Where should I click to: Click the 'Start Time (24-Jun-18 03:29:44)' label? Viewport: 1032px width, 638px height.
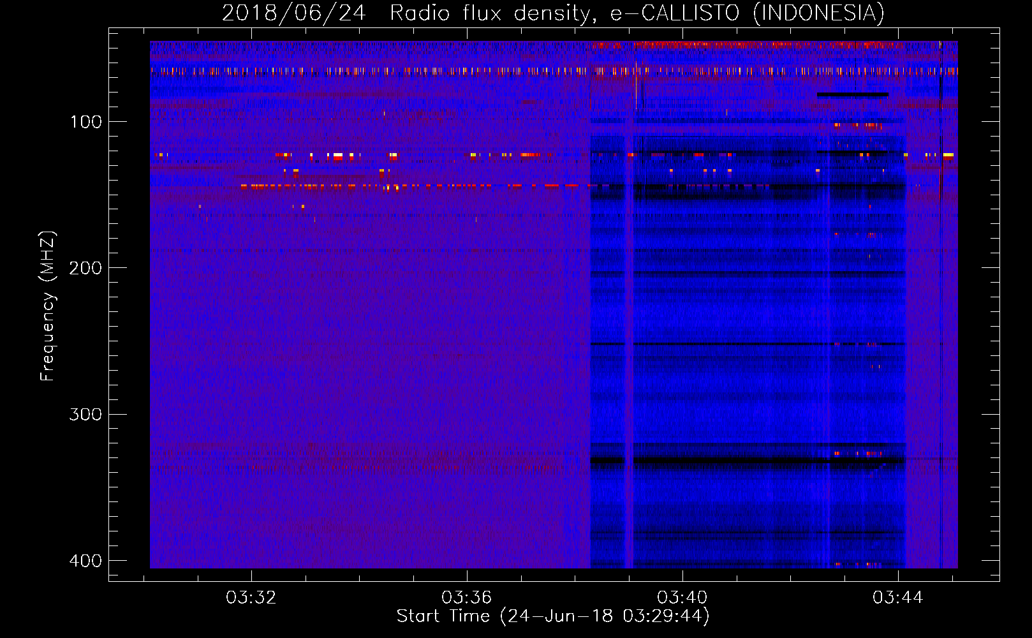[553, 616]
